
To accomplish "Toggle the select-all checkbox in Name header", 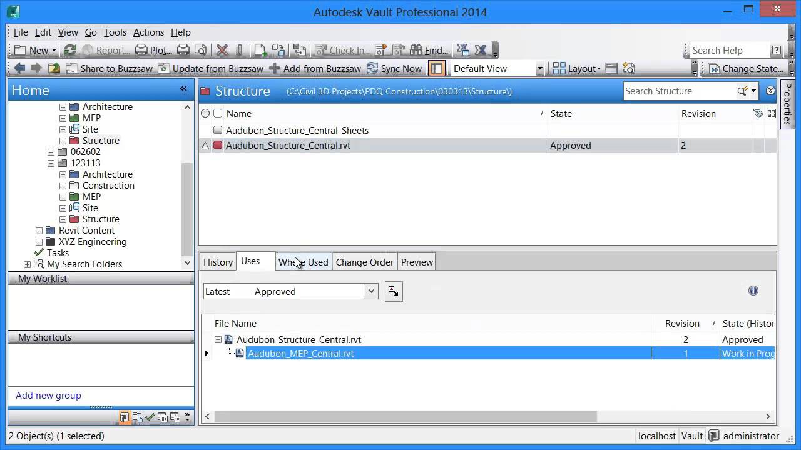I will click(218, 113).
